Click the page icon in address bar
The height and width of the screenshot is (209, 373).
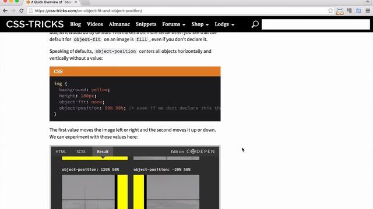point(31,10)
